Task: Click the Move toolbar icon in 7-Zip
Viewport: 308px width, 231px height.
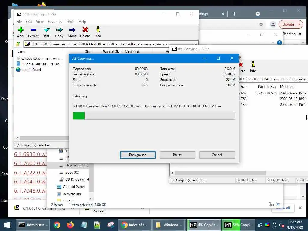Action: [72, 32]
